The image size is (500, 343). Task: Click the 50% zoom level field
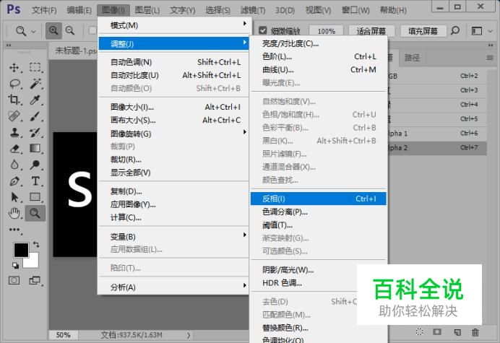pos(63,335)
